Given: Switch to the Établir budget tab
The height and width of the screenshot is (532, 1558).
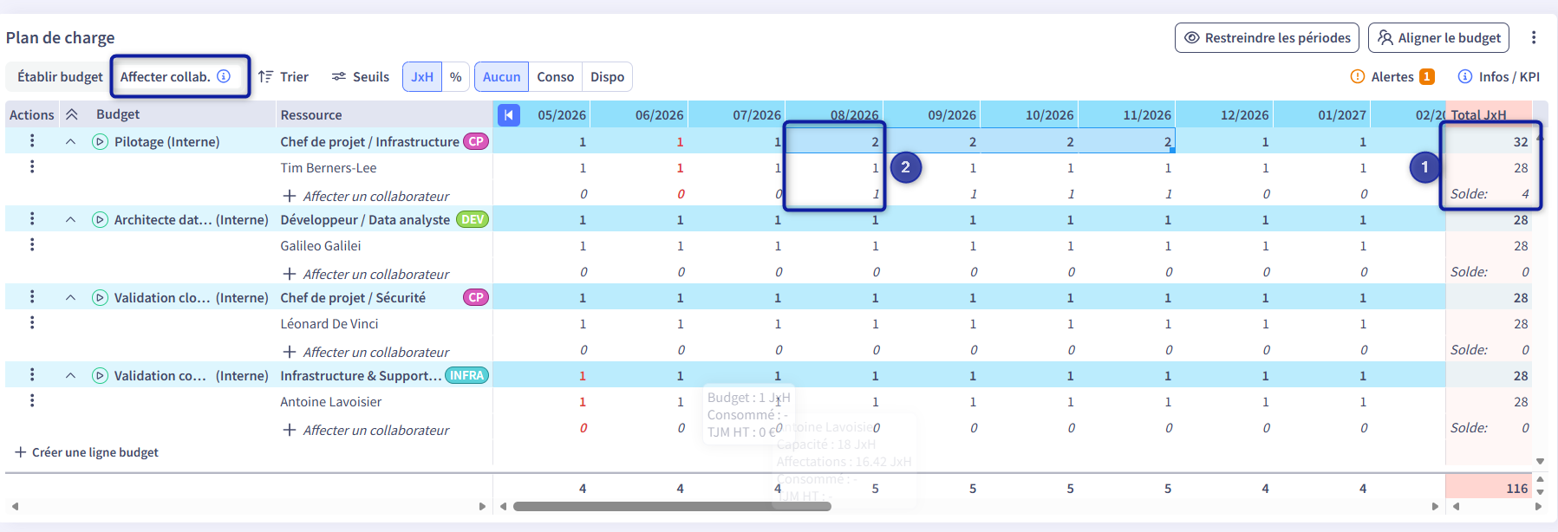Looking at the screenshot, I should 60,76.
